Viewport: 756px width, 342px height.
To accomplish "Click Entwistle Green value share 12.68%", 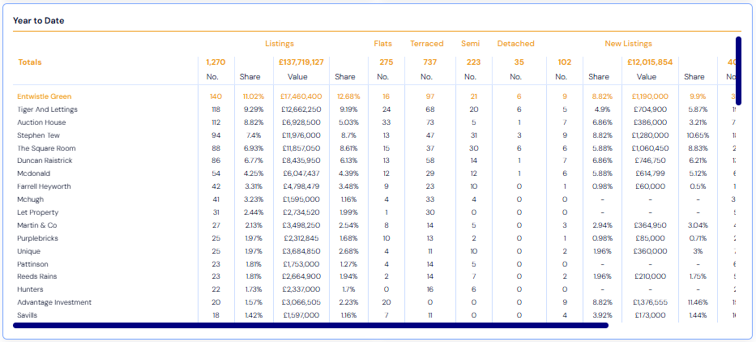I will [348, 96].
